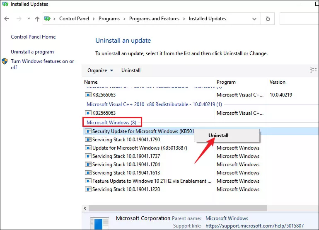Open address bar history dropdown
Screen dimensions: 319x230
[254, 19]
